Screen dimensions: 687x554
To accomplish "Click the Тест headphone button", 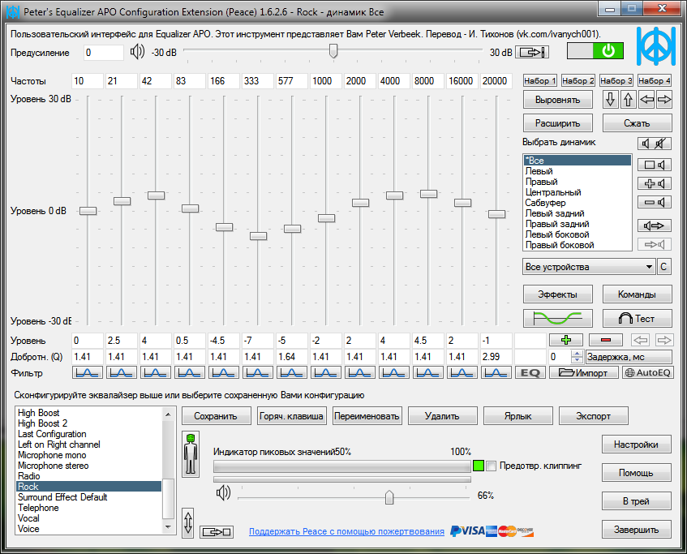I will [x=637, y=318].
